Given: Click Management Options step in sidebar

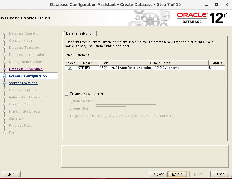Looking at the screenshot, I should click(26, 62).
